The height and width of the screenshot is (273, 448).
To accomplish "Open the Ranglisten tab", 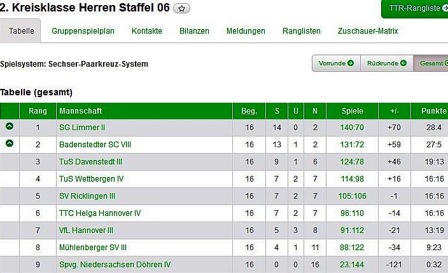I will pyautogui.click(x=302, y=31).
